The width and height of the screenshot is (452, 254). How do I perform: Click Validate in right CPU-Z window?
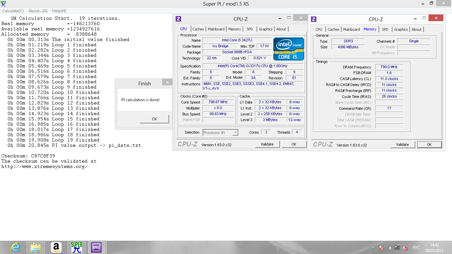[402, 145]
